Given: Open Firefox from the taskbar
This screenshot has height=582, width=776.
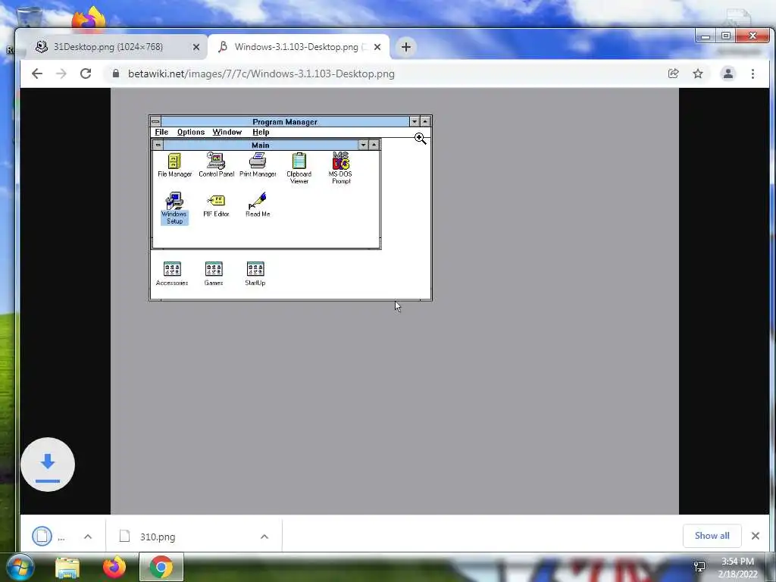Looking at the screenshot, I should click(114, 567).
